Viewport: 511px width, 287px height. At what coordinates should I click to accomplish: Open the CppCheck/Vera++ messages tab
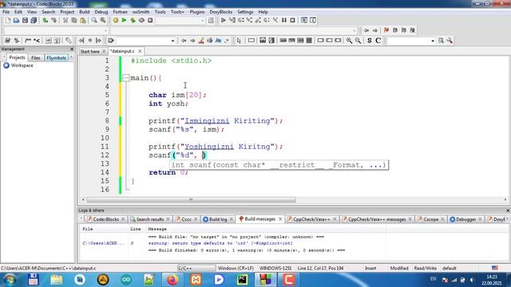click(377, 219)
